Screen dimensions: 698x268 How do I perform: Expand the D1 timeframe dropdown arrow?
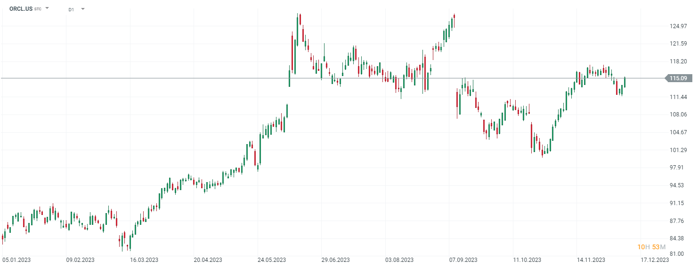tap(83, 8)
